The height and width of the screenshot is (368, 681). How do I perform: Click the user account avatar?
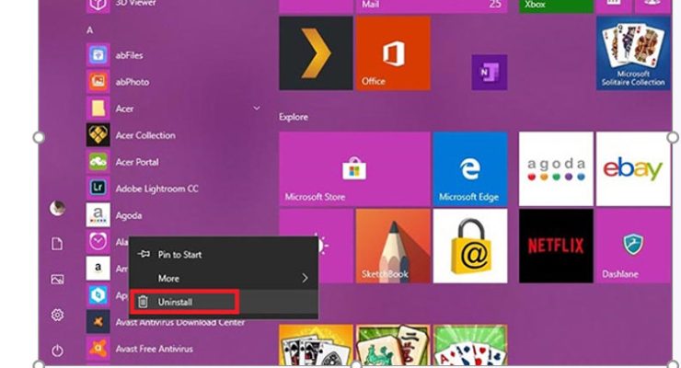pos(57,208)
